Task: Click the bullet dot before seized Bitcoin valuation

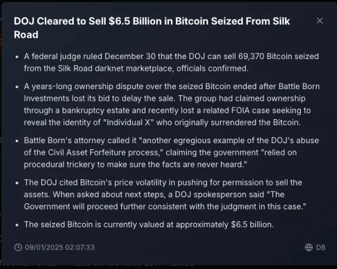Action: [x=17, y=225]
